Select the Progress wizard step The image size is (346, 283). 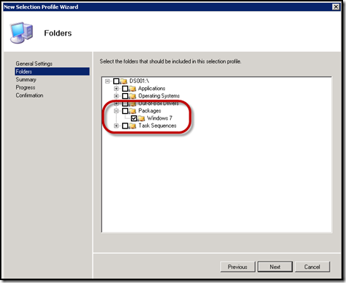(x=25, y=87)
